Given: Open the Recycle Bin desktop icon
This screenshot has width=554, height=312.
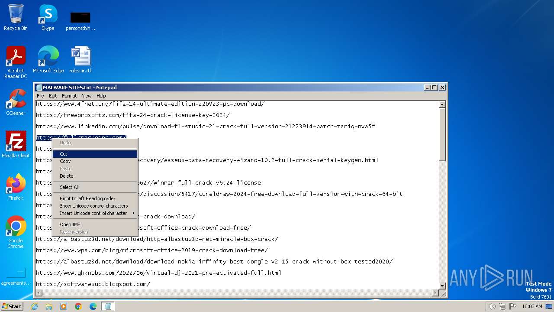Looking at the screenshot, I should click(x=16, y=17).
